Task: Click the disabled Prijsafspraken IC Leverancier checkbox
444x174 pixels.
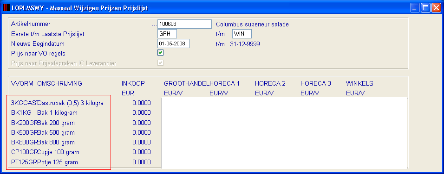Action: pyautogui.click(x=161, y=62)
